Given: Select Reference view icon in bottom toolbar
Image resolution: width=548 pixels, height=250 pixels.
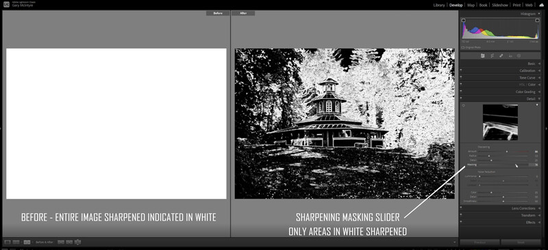Looking at the screenshot, I should pyautogui.click(x=16, y=242).
